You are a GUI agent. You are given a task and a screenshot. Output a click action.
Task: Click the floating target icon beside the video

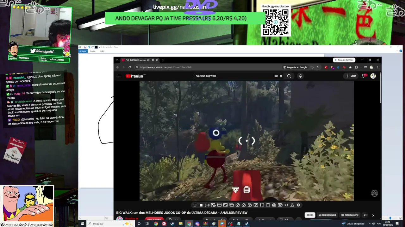click(x=374, y=193)
